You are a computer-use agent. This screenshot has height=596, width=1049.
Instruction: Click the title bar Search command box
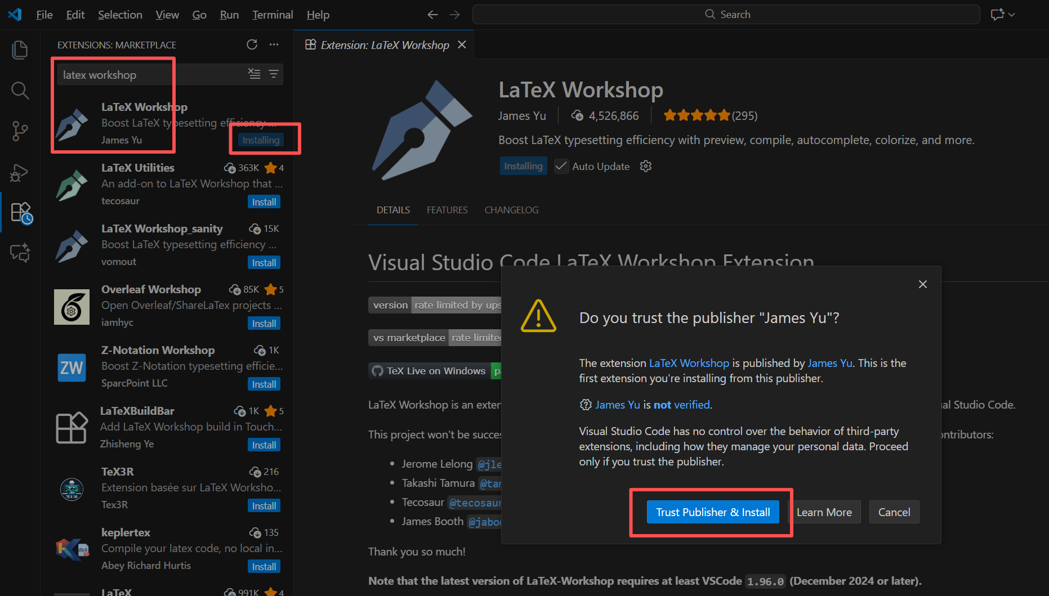[726, 15]
